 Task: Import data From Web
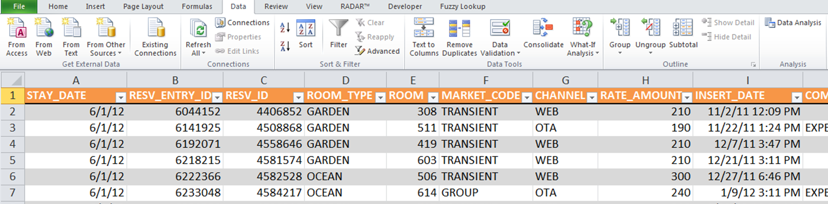click(x=44, y=37)
